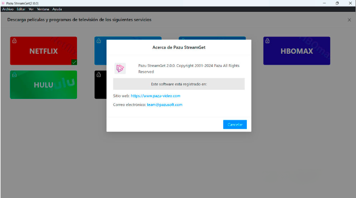Image resolution: width=356 pixels, height=198 pixels.
Task: Click the lock icon on NETFLIX card
Action: pyautogui.click(x=14, y=41)
